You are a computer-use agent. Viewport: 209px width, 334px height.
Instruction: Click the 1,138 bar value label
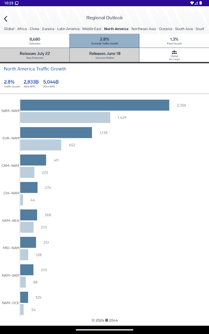104,133
